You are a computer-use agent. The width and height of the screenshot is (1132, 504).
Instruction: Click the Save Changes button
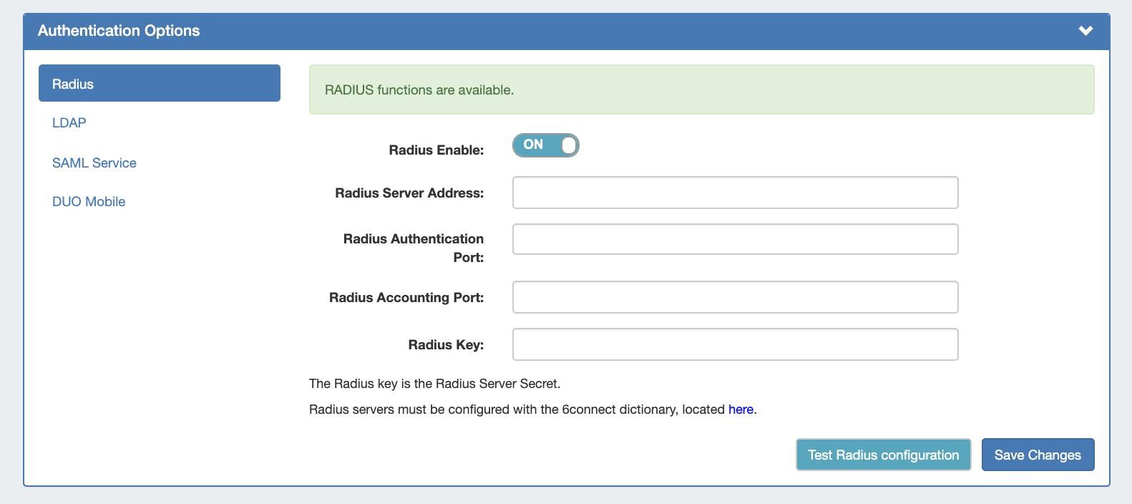click(1037, 455)
